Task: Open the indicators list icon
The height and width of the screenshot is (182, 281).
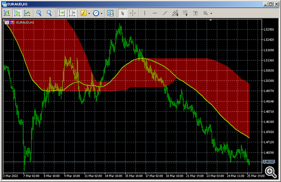Action: coord(84,13)
